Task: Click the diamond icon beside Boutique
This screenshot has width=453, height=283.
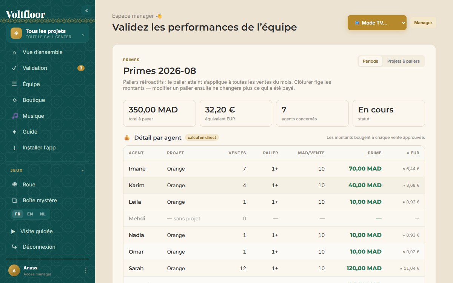Action: (x=14, y=100)
